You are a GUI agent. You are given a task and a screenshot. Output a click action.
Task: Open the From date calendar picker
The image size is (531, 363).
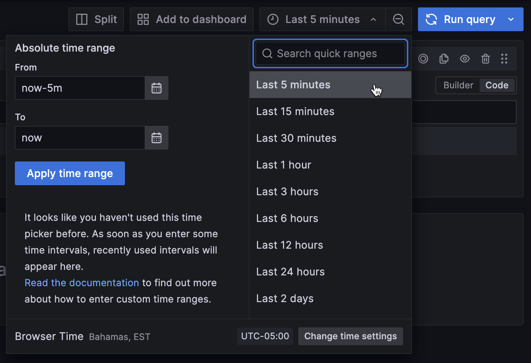157,88
